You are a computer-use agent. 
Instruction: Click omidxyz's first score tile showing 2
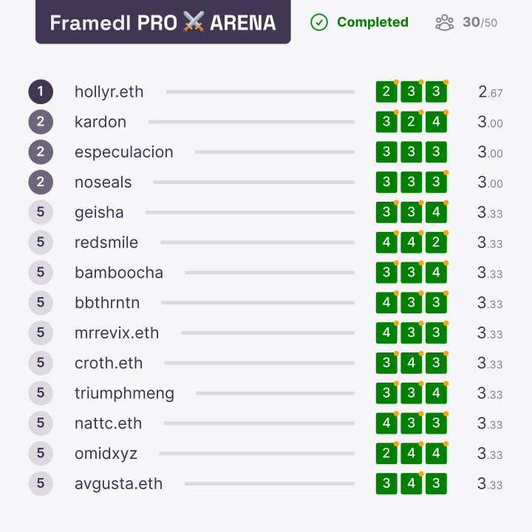coord(386,453)
